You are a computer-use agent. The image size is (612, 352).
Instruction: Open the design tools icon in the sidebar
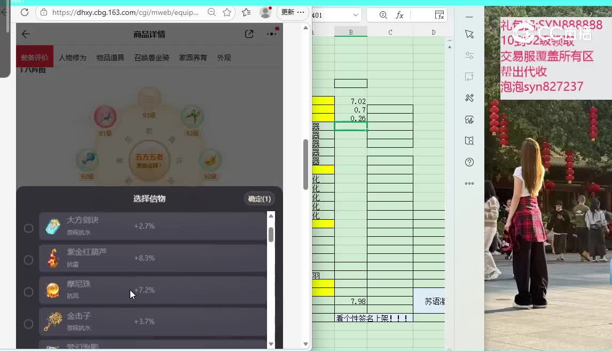[x=469, y=98]
